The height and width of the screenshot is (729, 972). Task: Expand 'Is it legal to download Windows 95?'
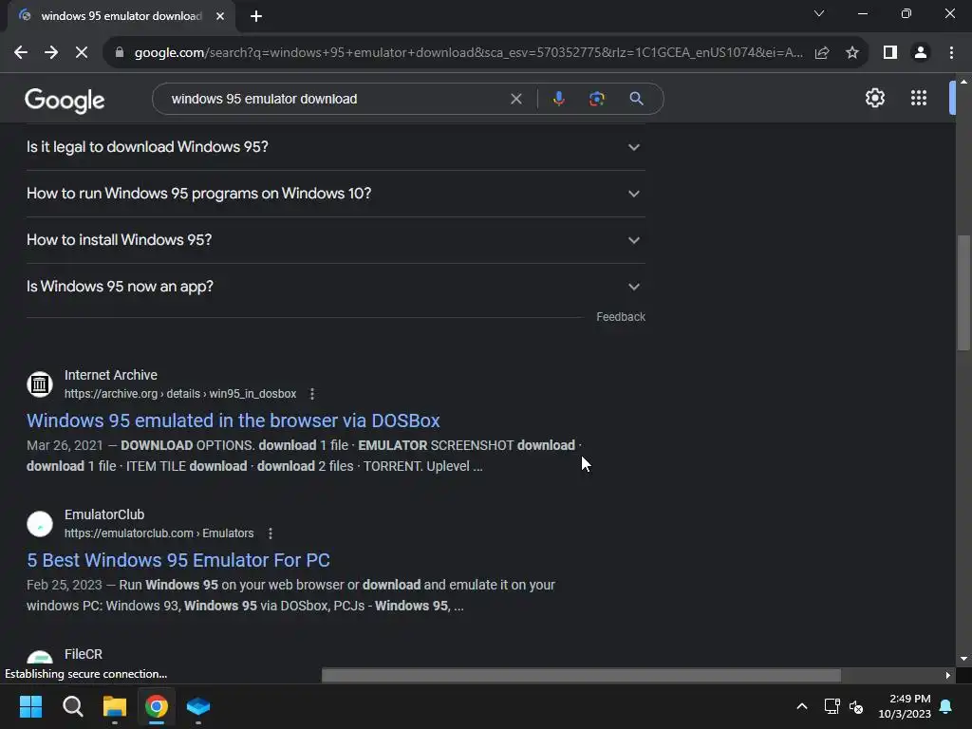335,147
